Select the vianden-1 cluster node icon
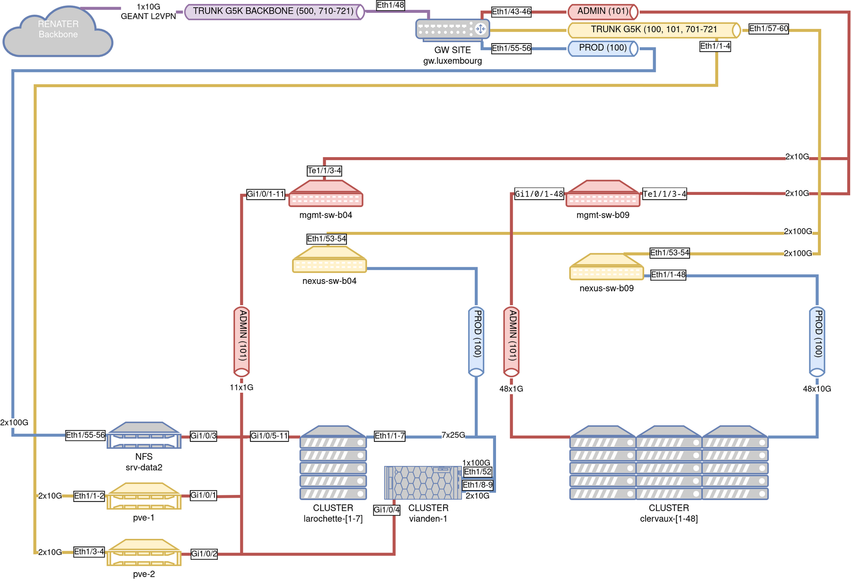This screenshot has width=852, height=581. (423, 483)
